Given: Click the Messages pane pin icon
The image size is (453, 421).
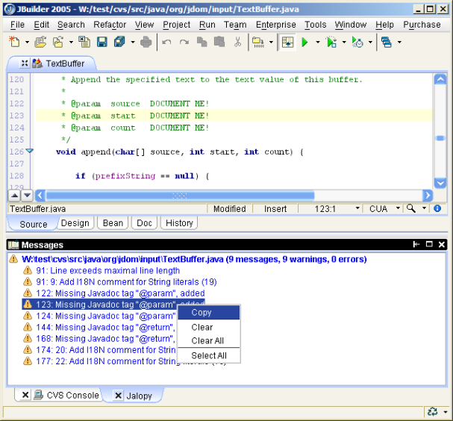Looking at the screenshot, I should (416, 244).
